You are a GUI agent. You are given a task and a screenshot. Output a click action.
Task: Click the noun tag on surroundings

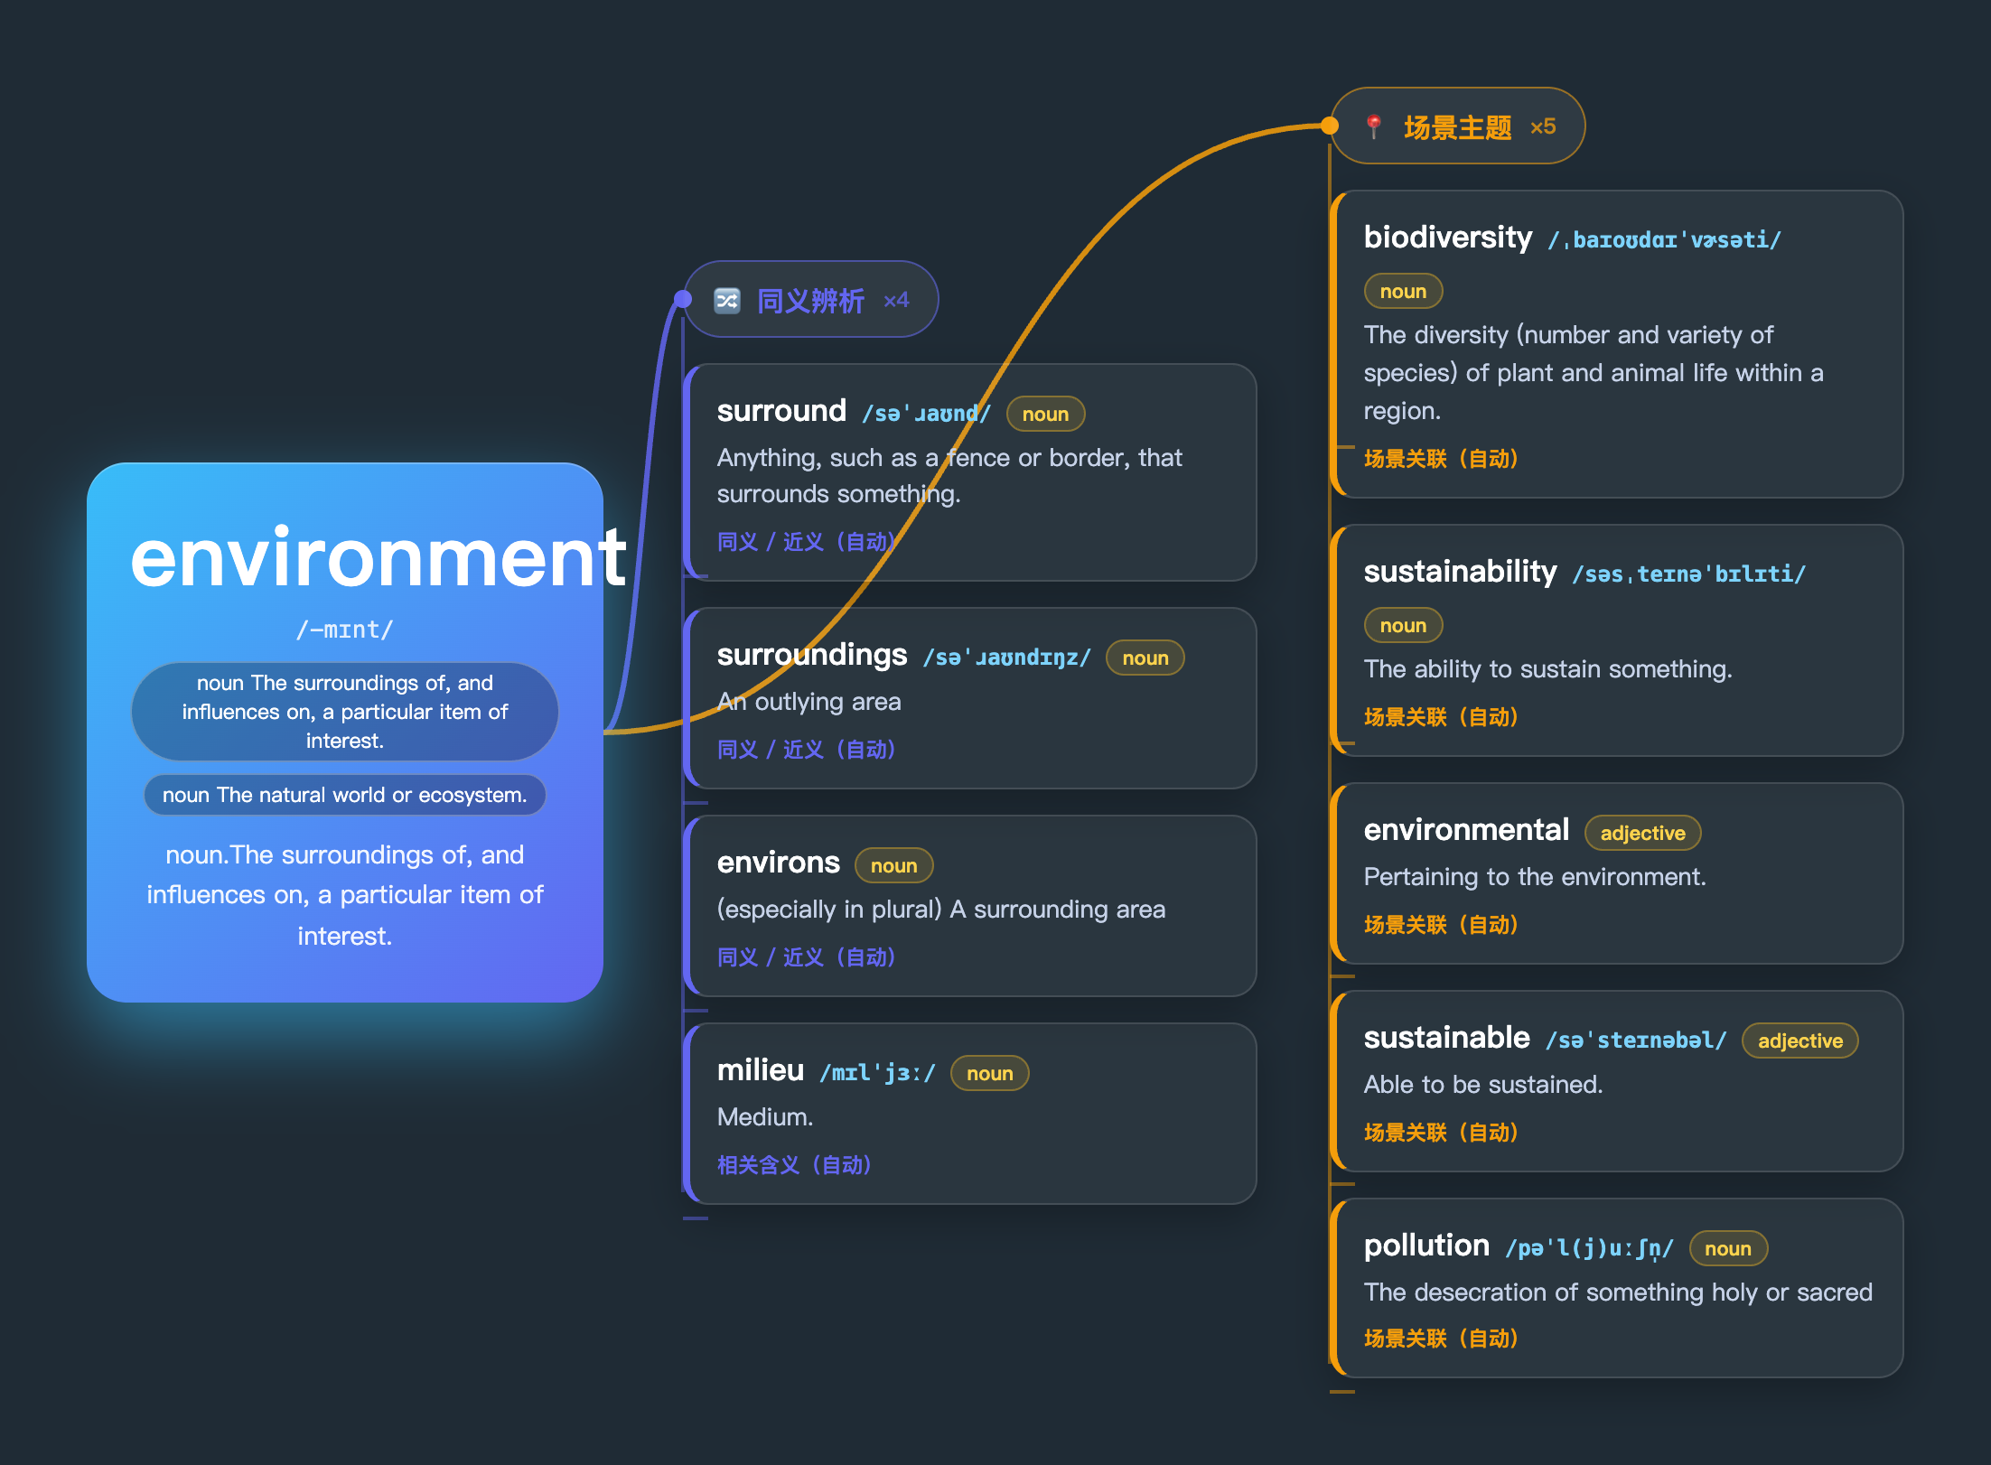(x=1145, y=658)
